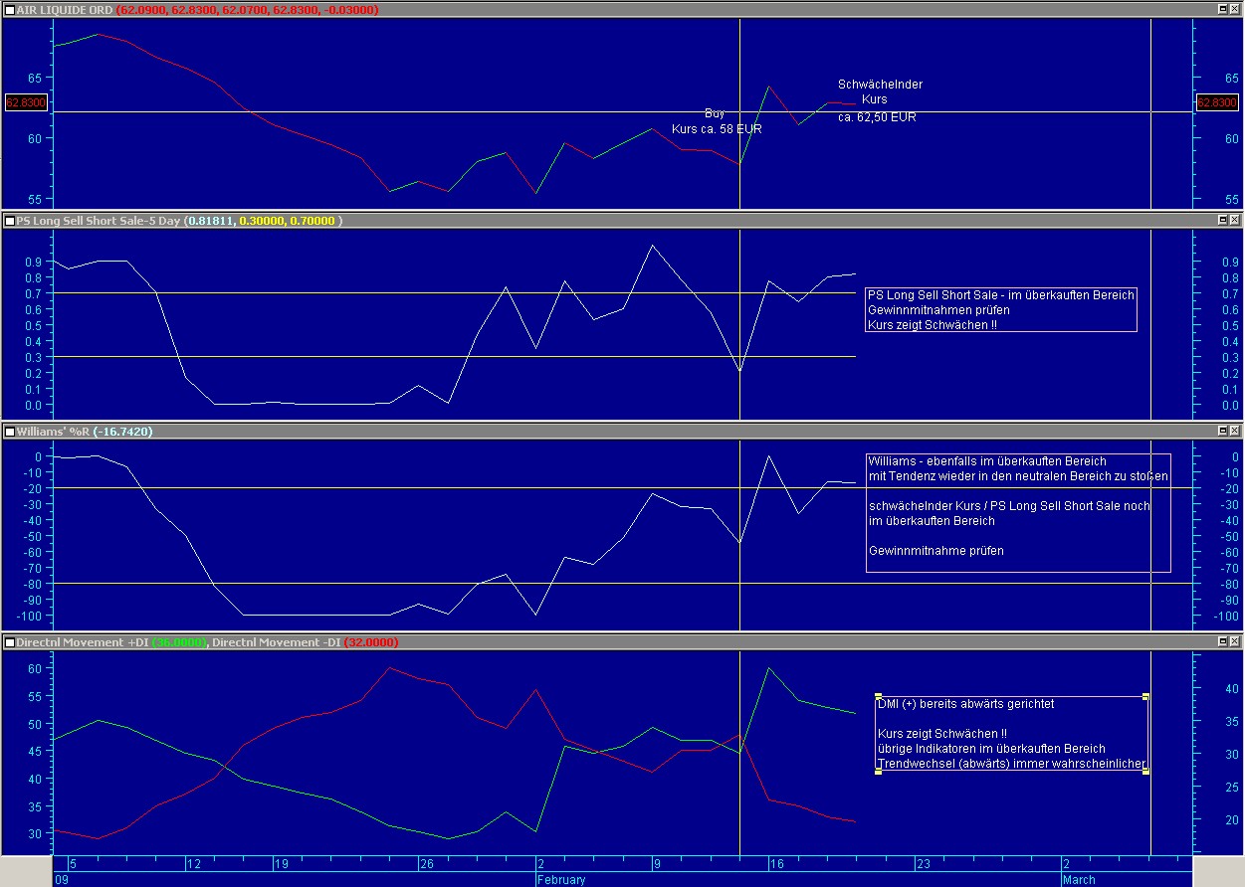Click date label 5 on the time axis

[72, 863]
